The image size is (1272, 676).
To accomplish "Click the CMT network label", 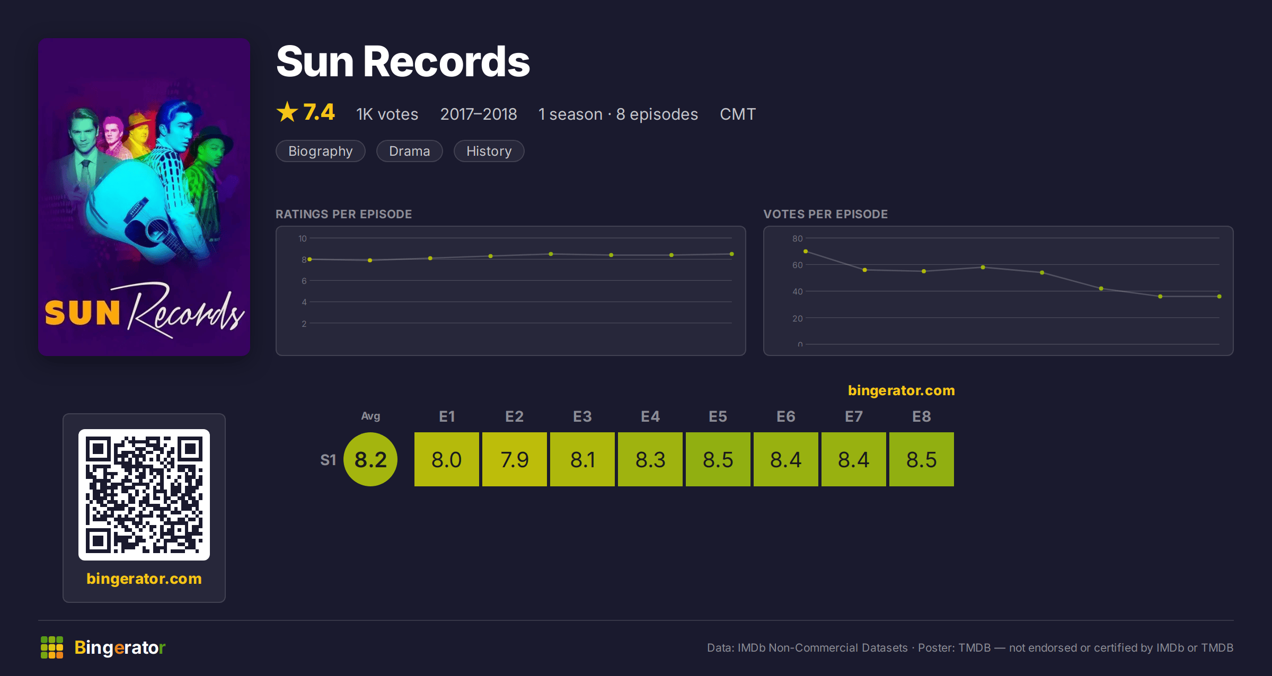I will 738,114.
